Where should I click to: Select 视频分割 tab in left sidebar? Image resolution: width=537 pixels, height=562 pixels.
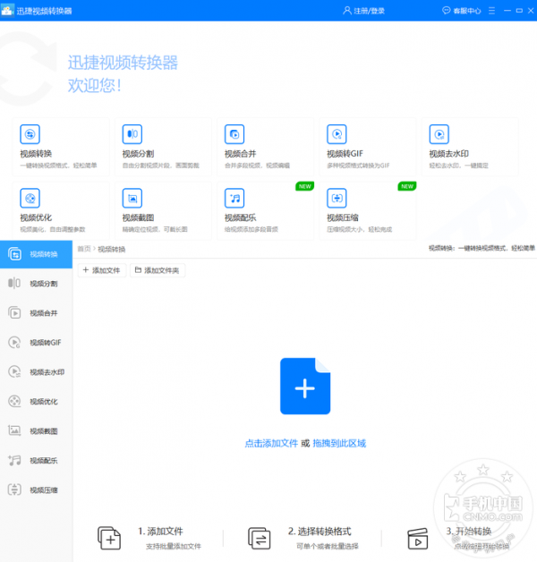point(36,284)
